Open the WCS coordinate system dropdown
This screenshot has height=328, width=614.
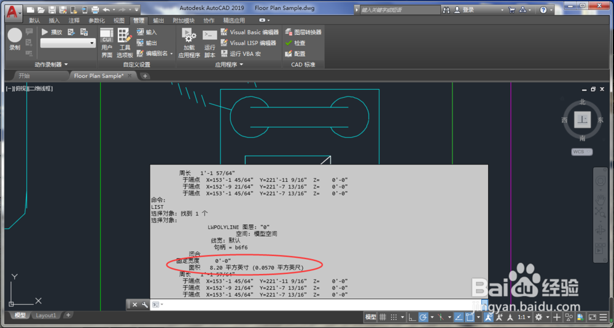(582, 152)
